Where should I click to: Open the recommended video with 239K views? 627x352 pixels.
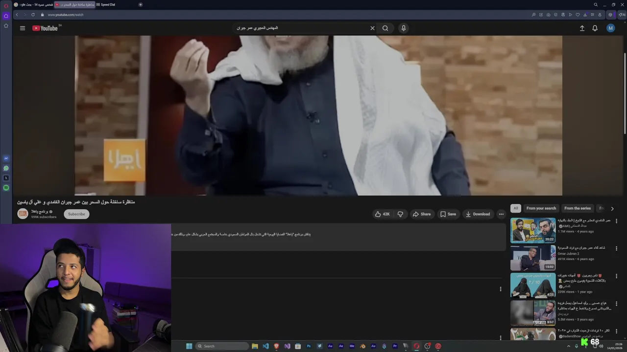[533, 285]
